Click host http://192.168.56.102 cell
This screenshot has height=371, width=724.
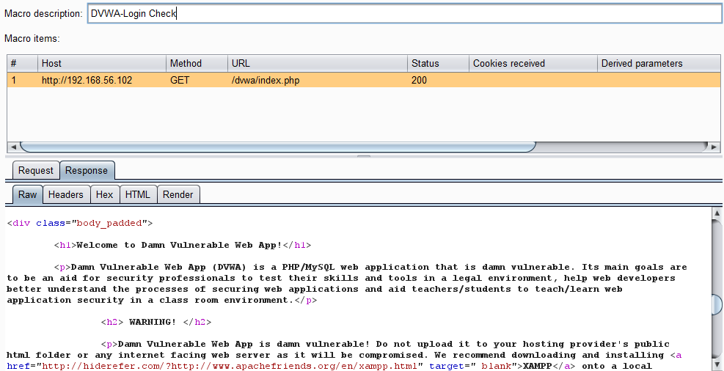(x=87, y=81)
